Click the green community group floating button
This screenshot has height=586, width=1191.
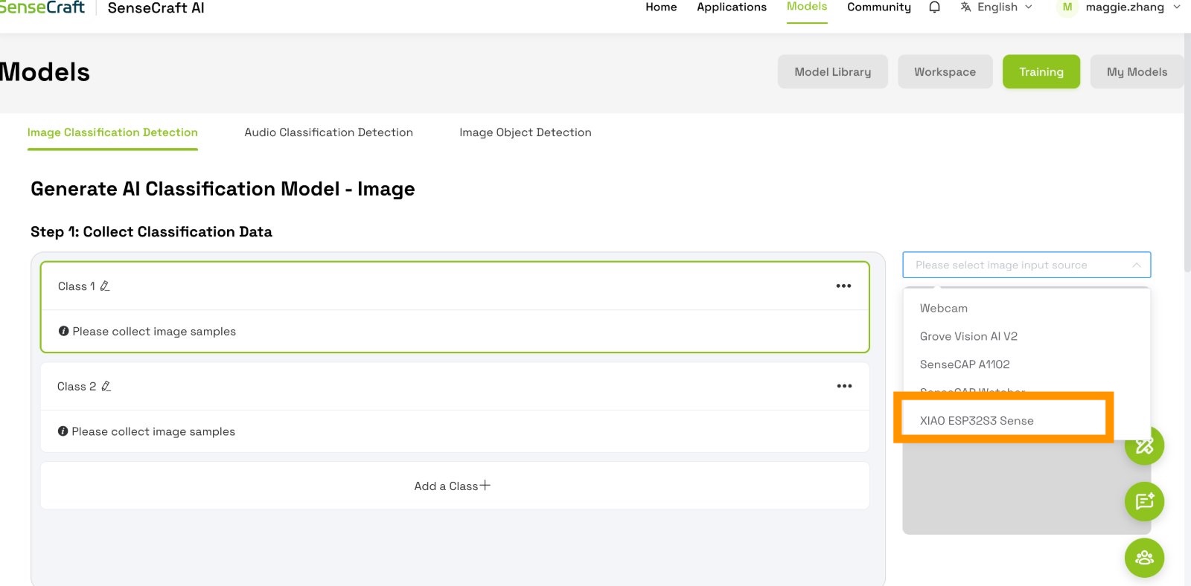click(x=1144, y=558)
